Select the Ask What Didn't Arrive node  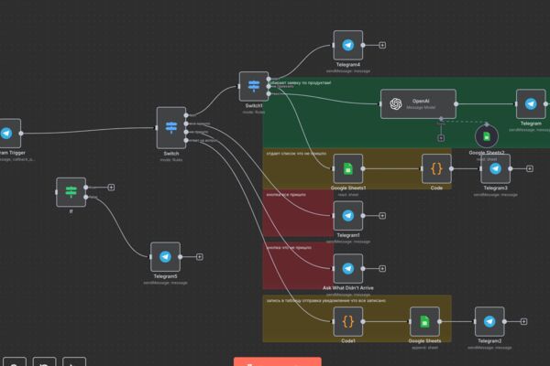[348, 268]
